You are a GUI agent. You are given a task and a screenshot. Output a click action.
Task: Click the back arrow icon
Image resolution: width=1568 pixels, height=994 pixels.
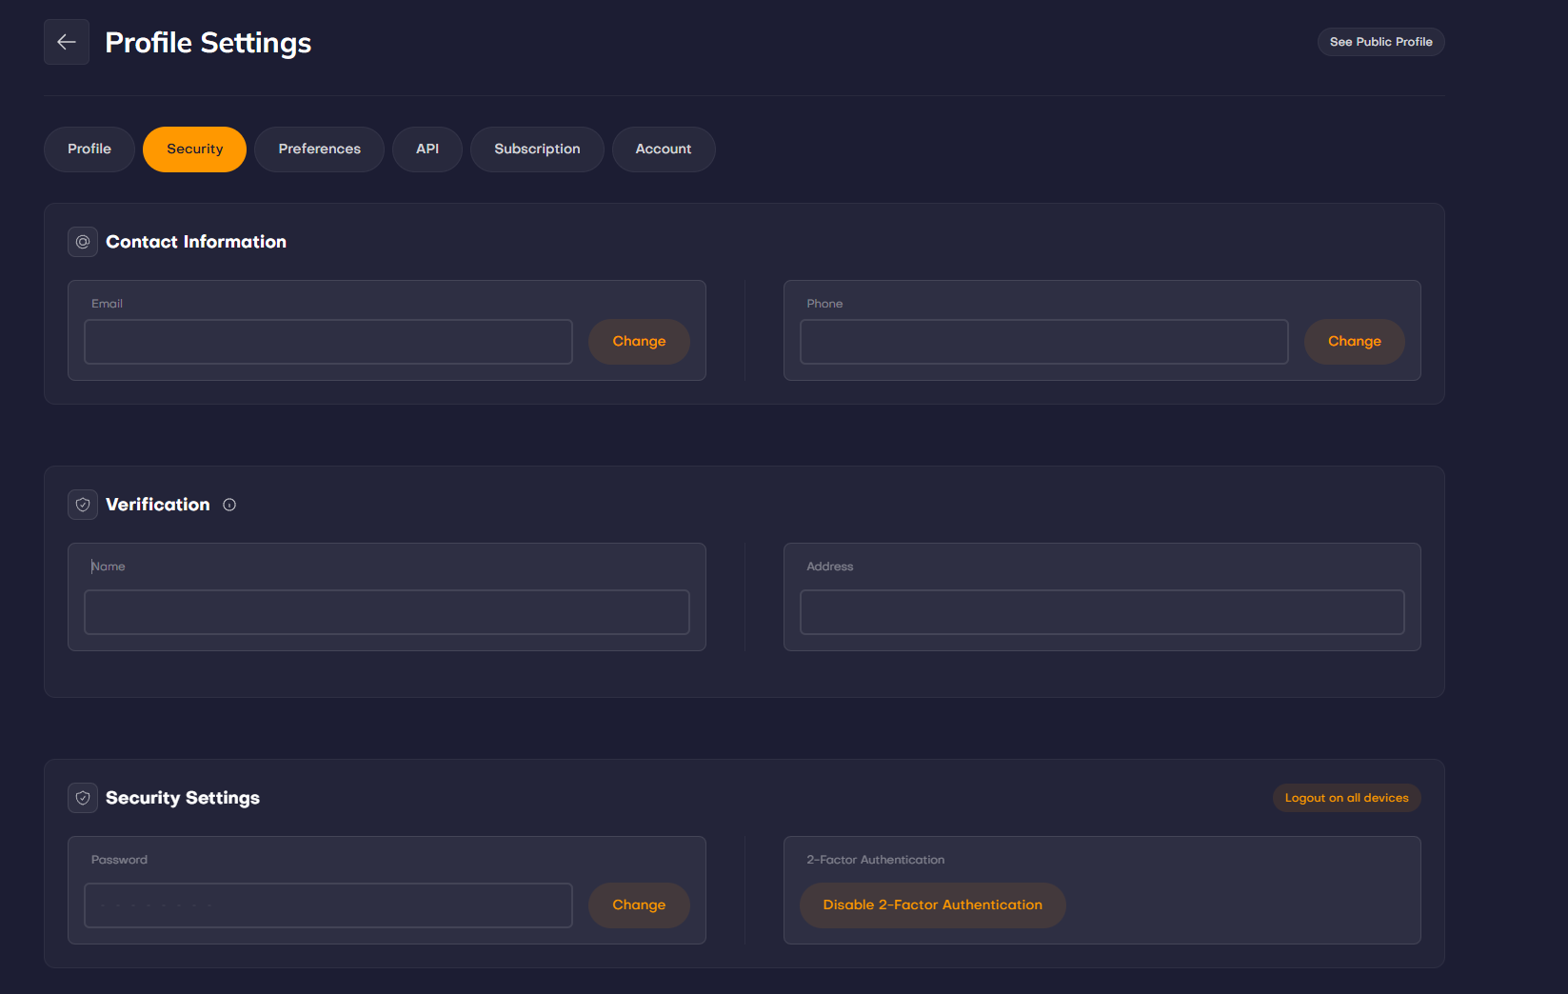click(x=67, y=42)
